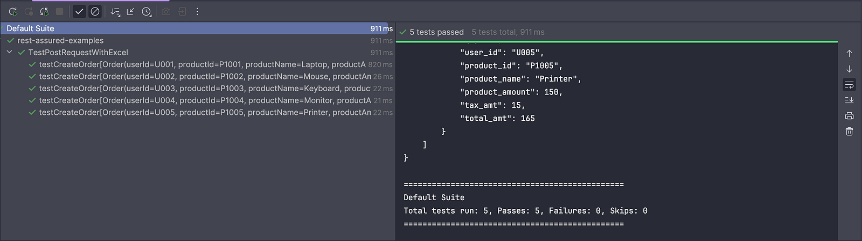Click the green check beside '5 tests passed'

click(402, 32)
